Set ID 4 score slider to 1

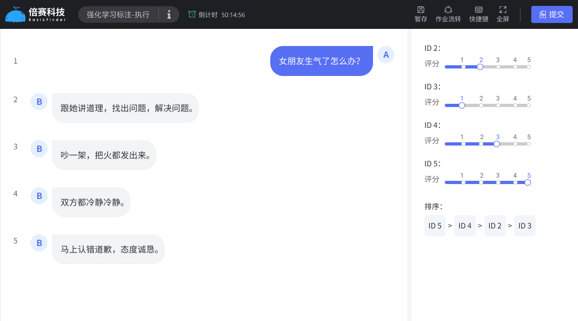[x=463, y=144]
